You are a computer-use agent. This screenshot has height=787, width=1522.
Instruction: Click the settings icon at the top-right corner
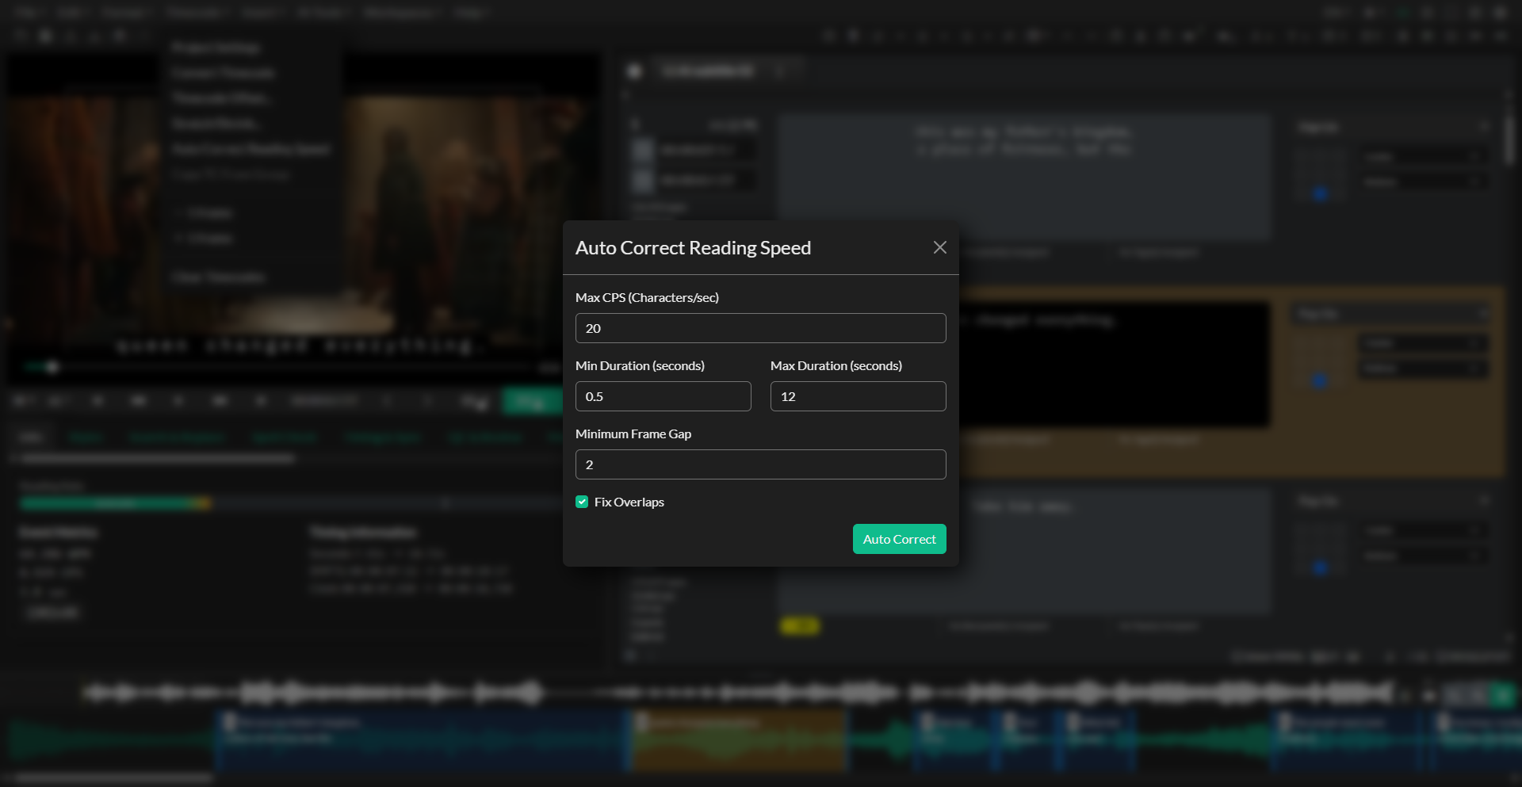[1499, 13]
